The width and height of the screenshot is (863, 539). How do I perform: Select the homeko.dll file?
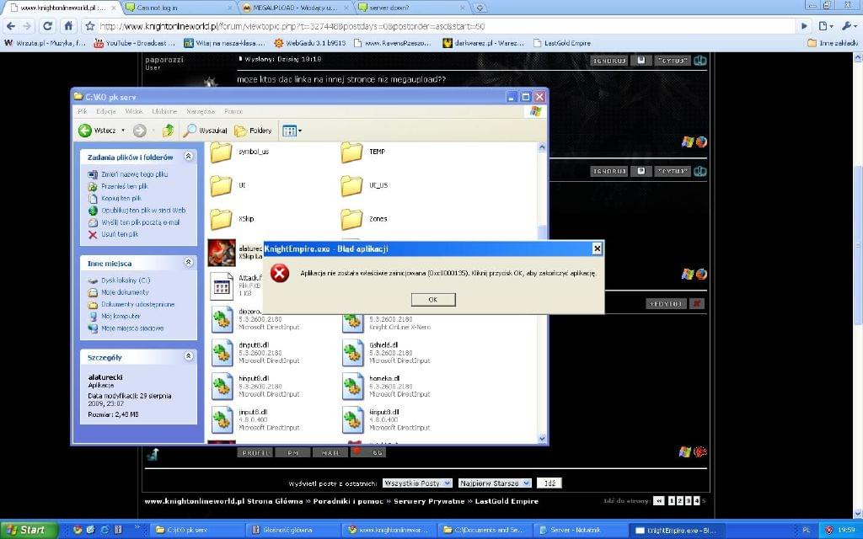coord(385,386)
